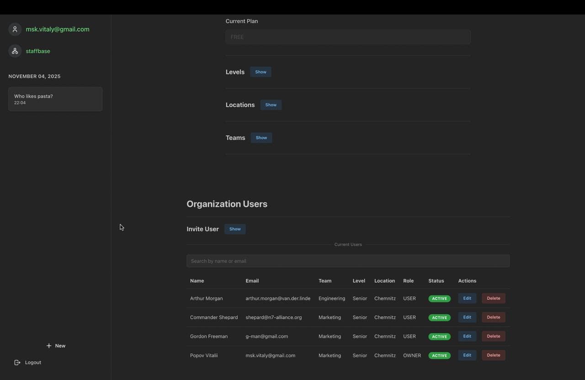Edit Popov Vitalii's user row
The width and height of the screenshot is (585, 380).
point(467,355)
